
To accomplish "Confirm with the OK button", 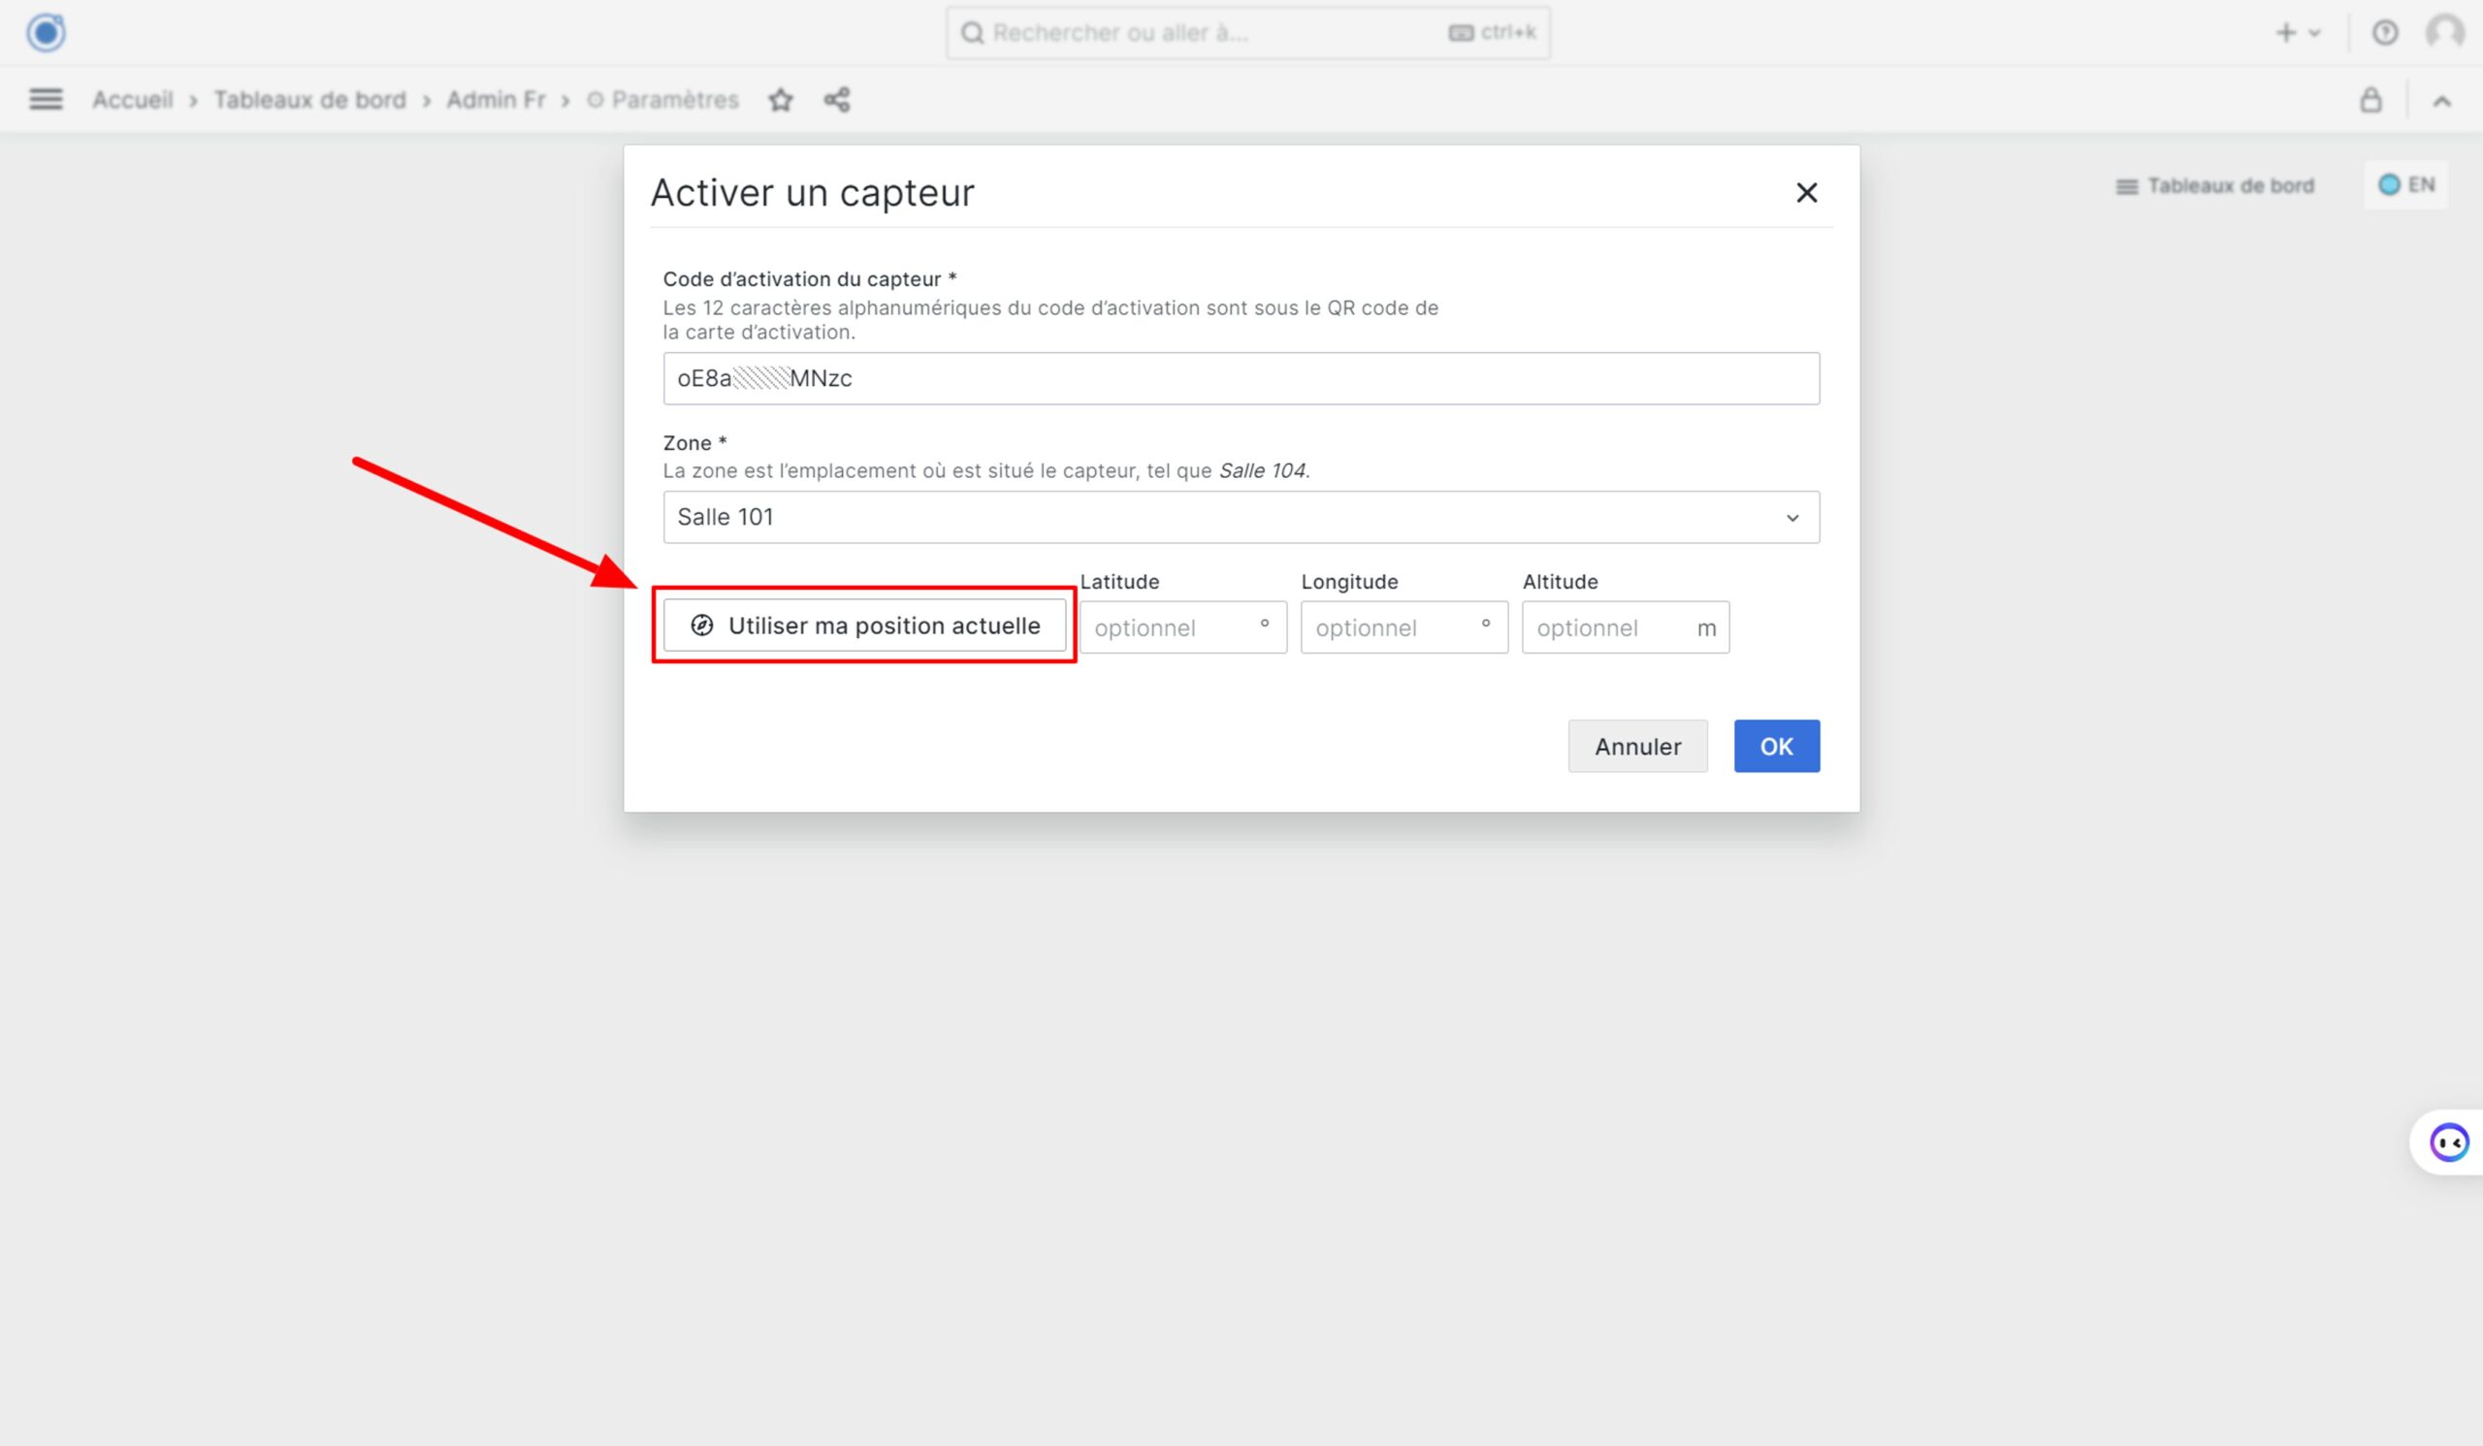I will (x=1777, y=747).
